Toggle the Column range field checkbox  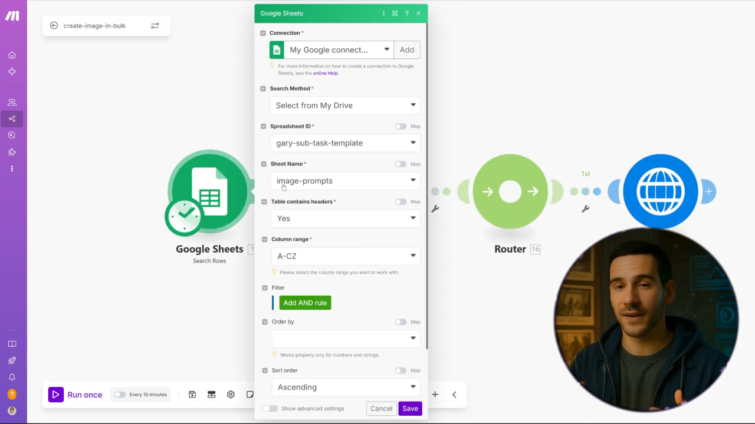(x=264, y=239)
